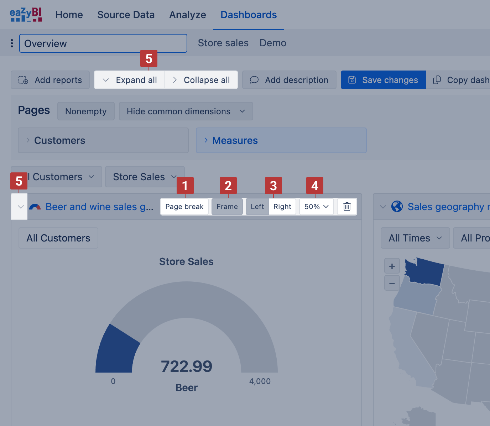
Task: Click the globe icon of Sales geography
Action: click(x=397, y=207)
